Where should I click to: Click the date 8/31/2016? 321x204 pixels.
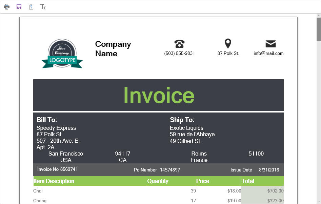tap(269, 170)
